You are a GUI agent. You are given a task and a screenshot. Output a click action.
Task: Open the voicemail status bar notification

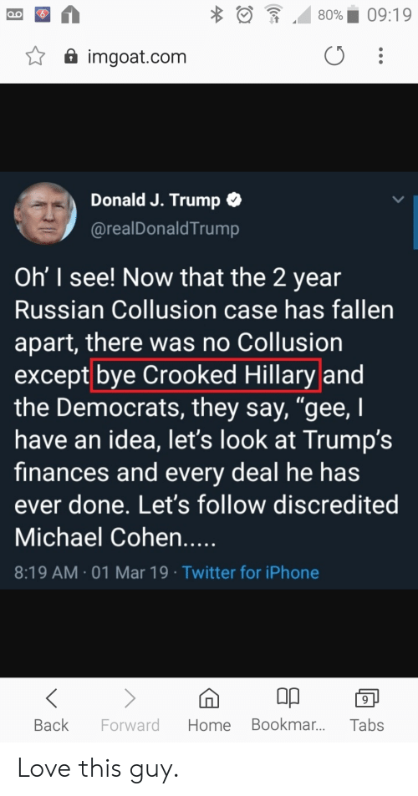click(x=13, y=16)
